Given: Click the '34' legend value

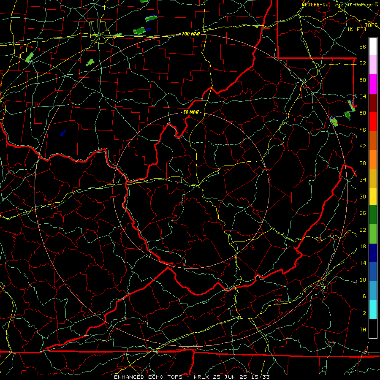Looking at the screenshot, I should coord(363,180).
